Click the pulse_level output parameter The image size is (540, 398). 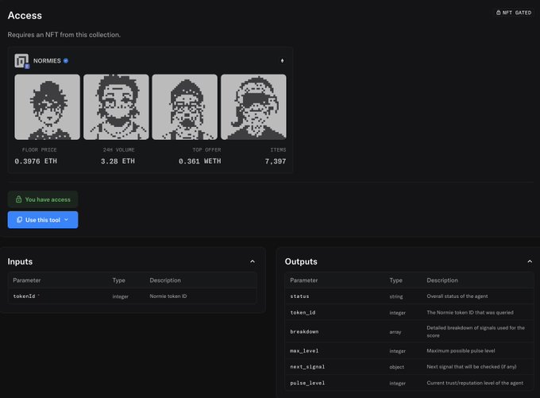[x=307, y=383]
